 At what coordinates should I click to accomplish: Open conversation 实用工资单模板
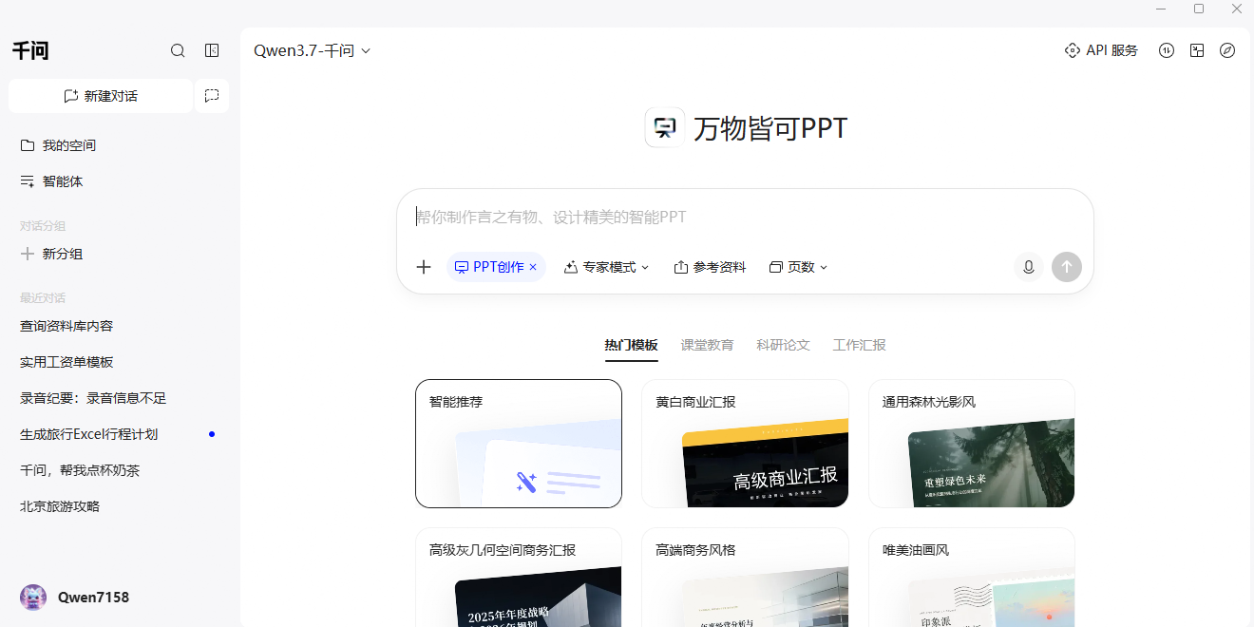click(x=66, y=362)
